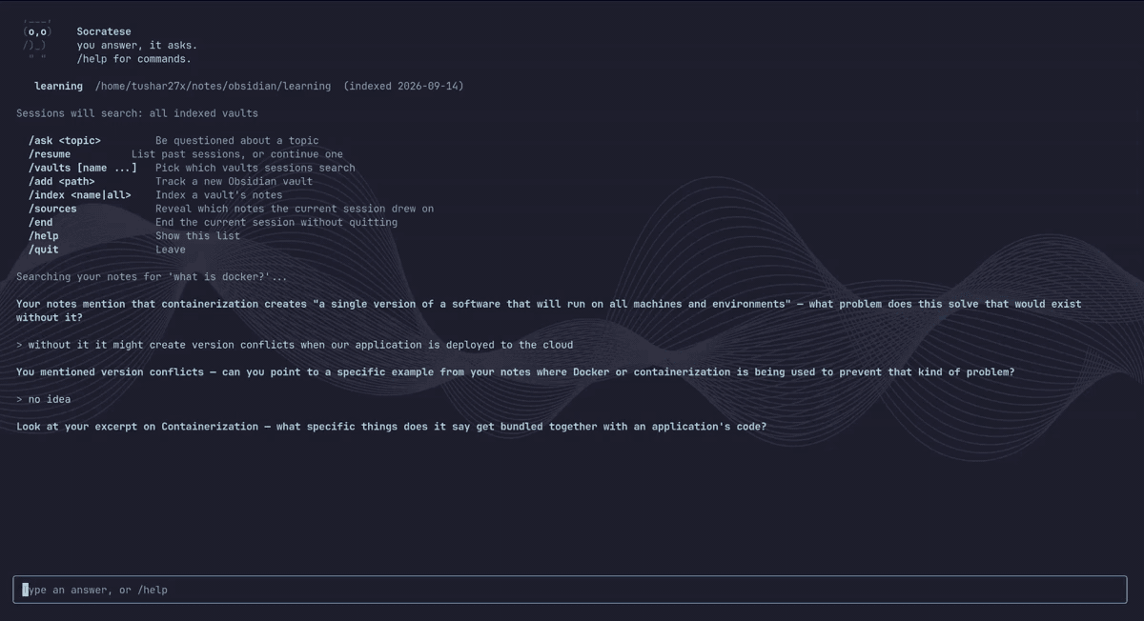Click the '/quit' command
The width and height of the screenshot is (1144, 621).
pos(44,250)
